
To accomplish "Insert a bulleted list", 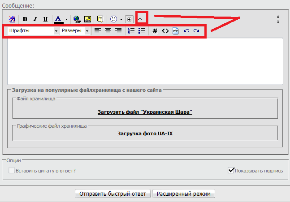I will point(142,30).
